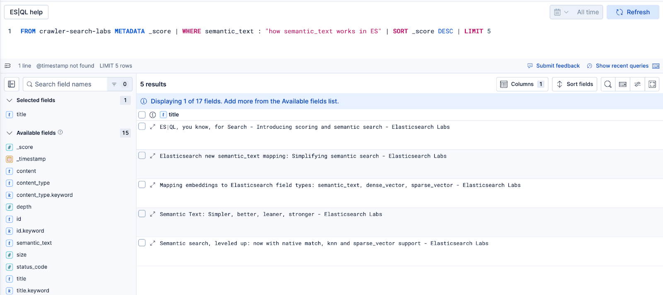
Task: Open the Columns menu
Action: pos(522,84)
